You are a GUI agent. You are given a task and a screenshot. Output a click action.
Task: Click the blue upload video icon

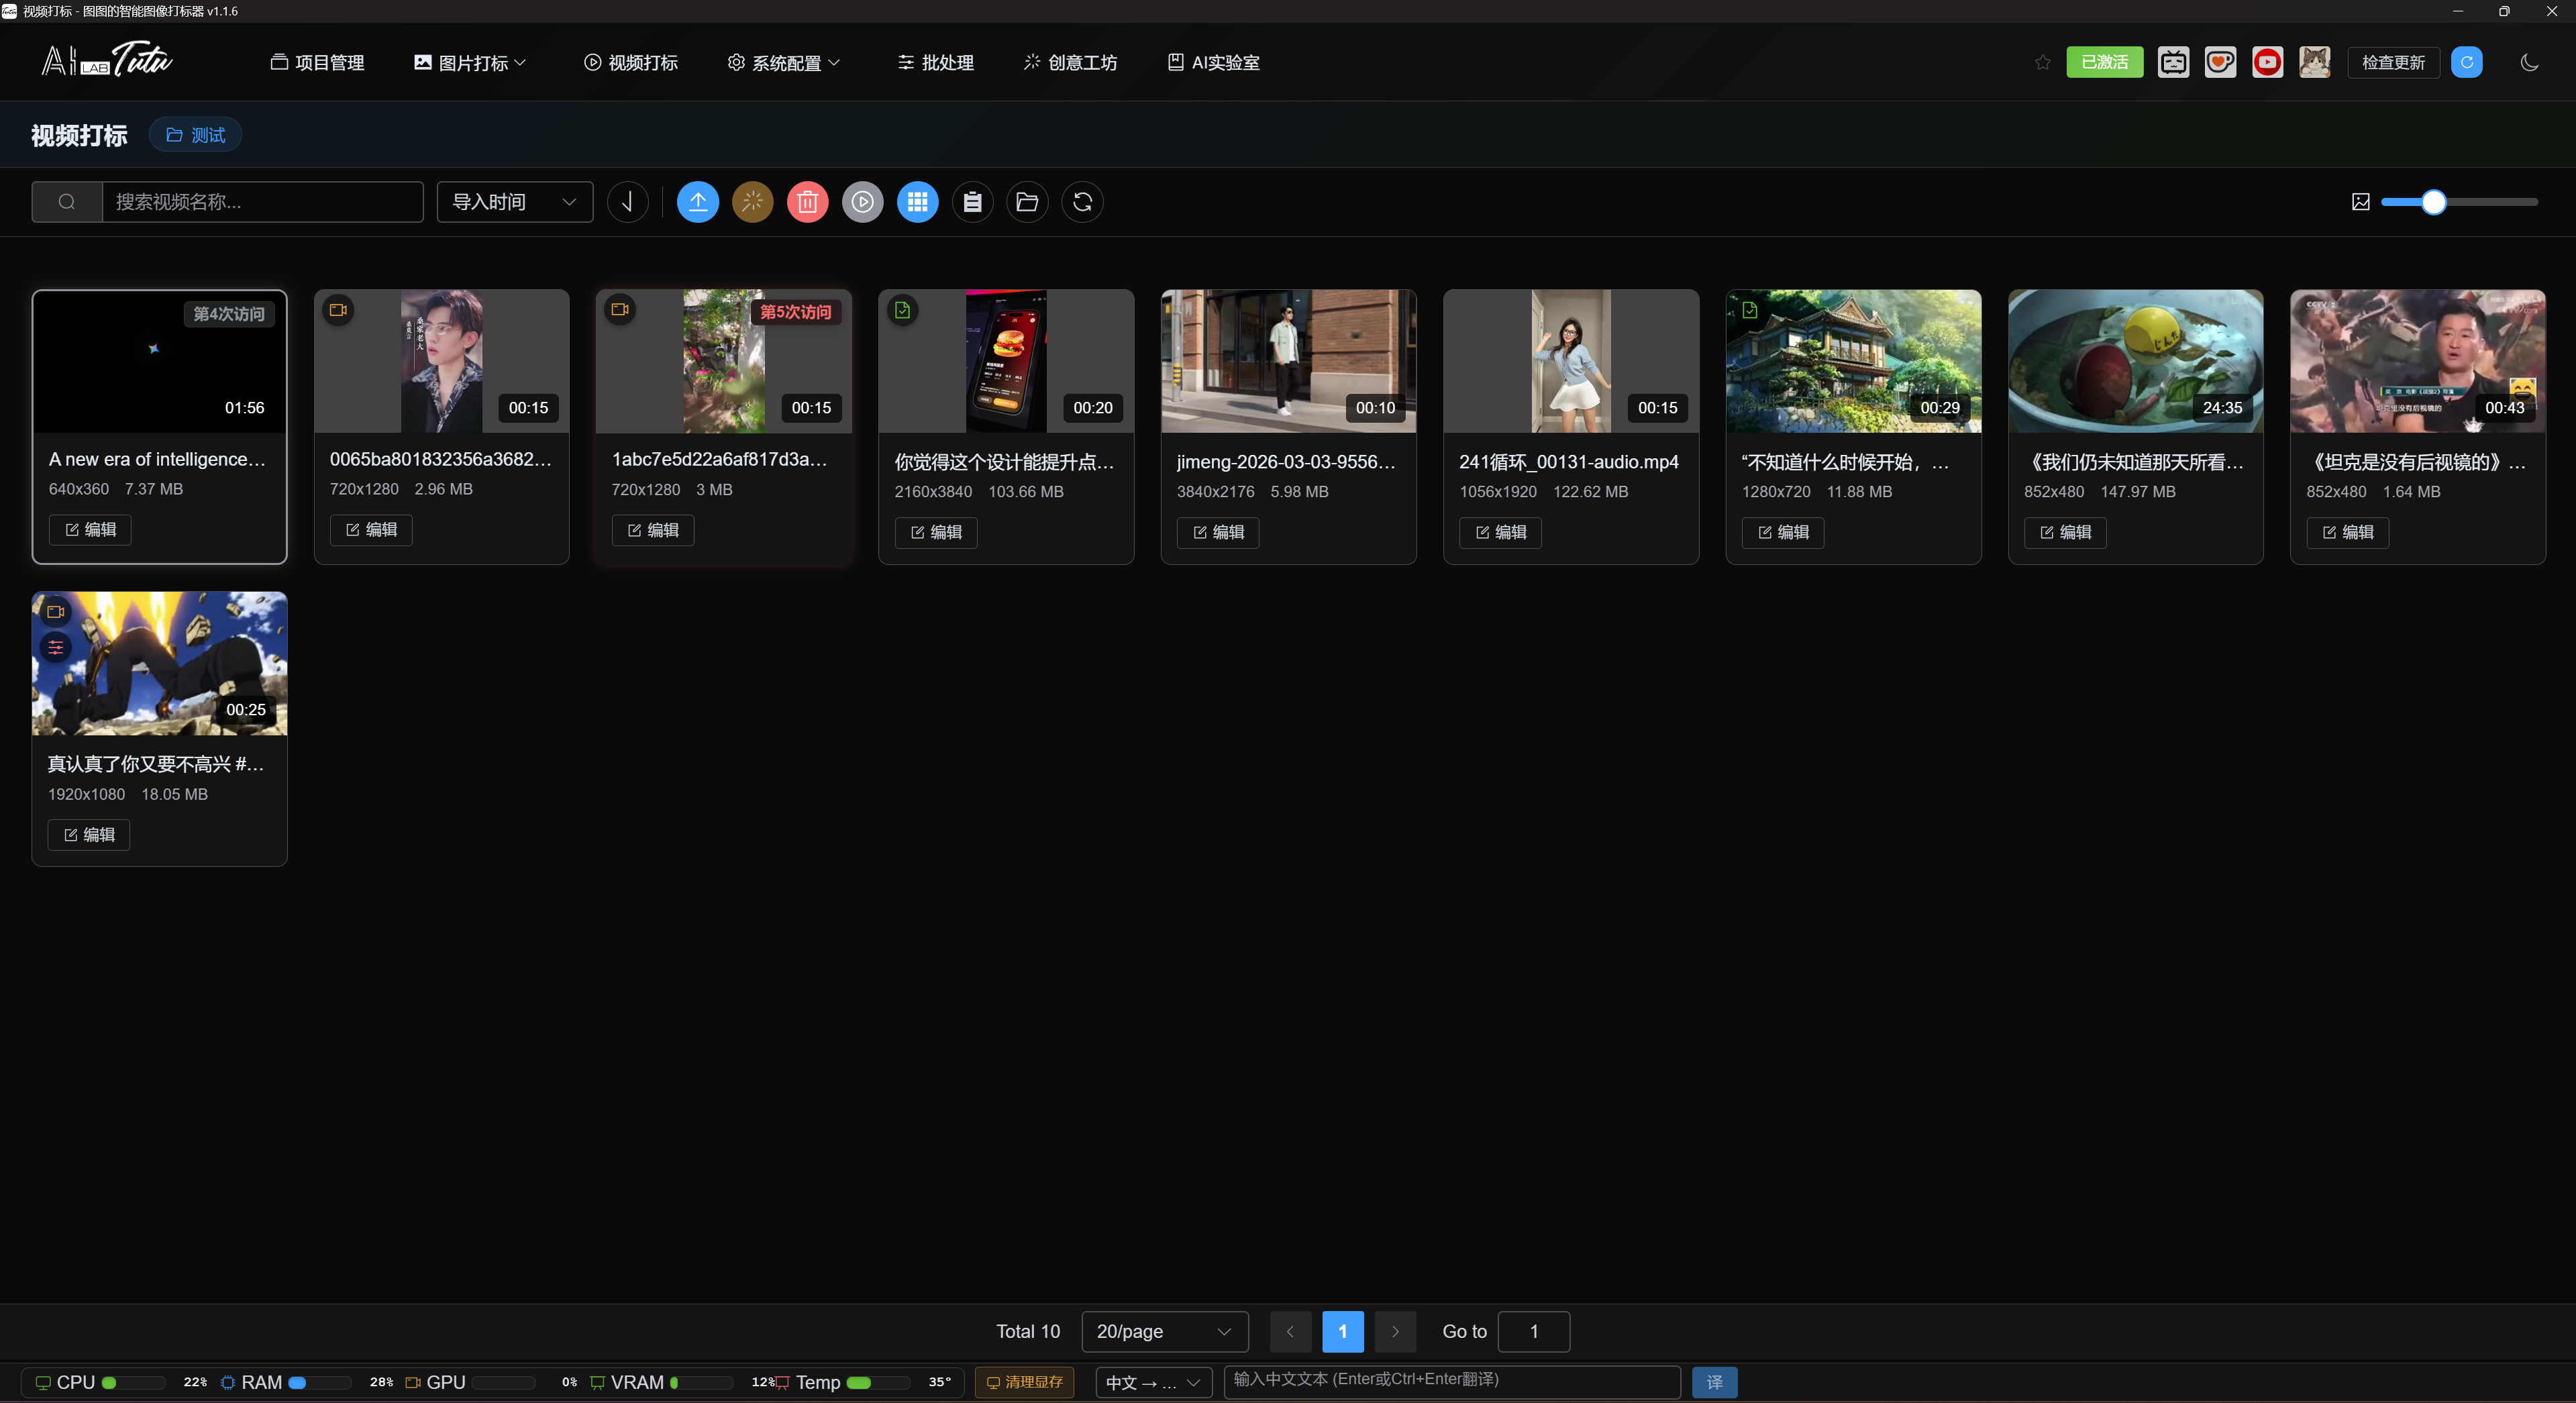[x=697, y=202]
